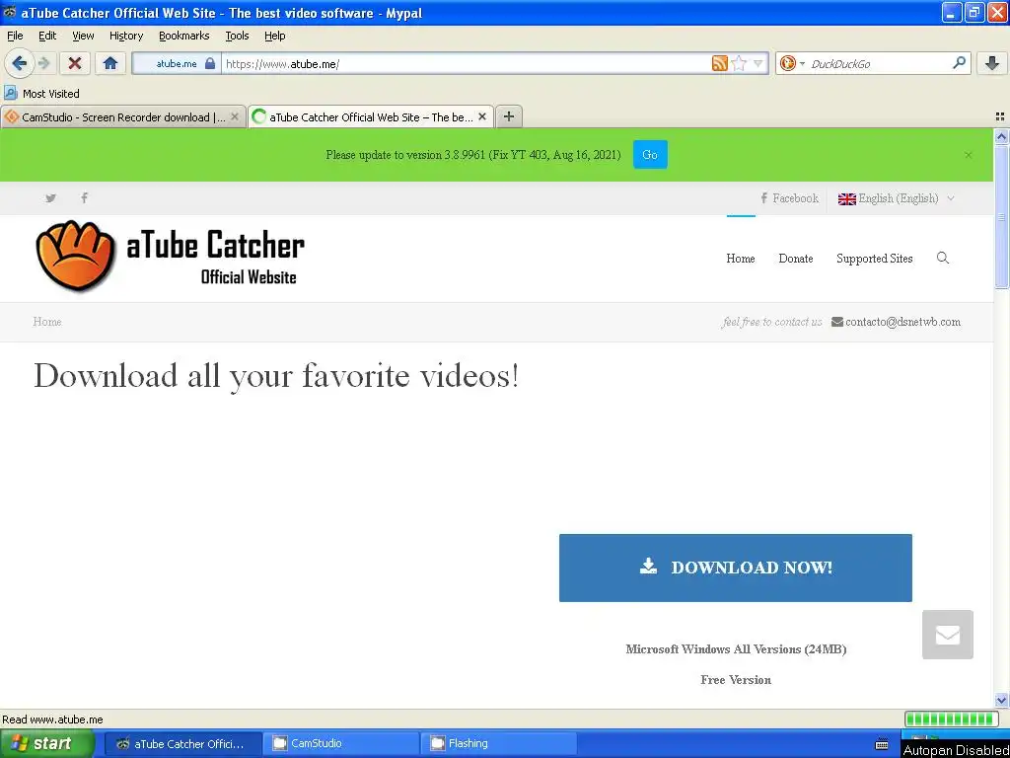Close the aTube Catcher tab

481,116
